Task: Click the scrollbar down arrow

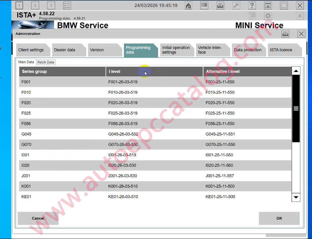Action: 295,197
